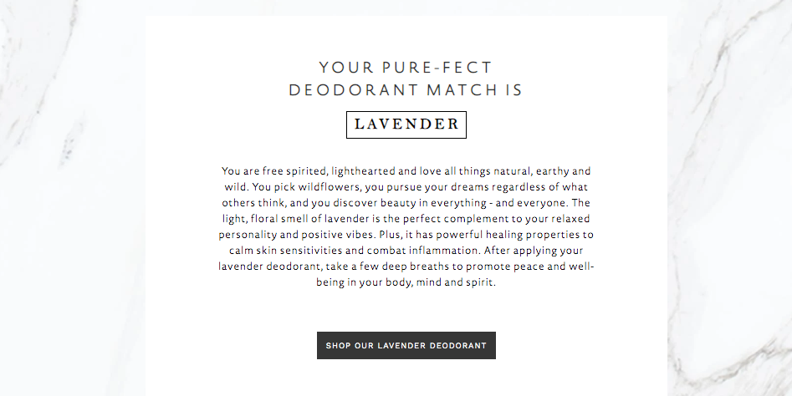Click the 'Deodorant Match Is' heading line
This screenshot has width=792, height=396.
coord(406,90)
